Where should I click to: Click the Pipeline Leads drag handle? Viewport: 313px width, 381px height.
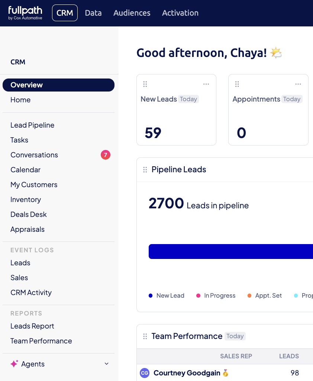145,170
